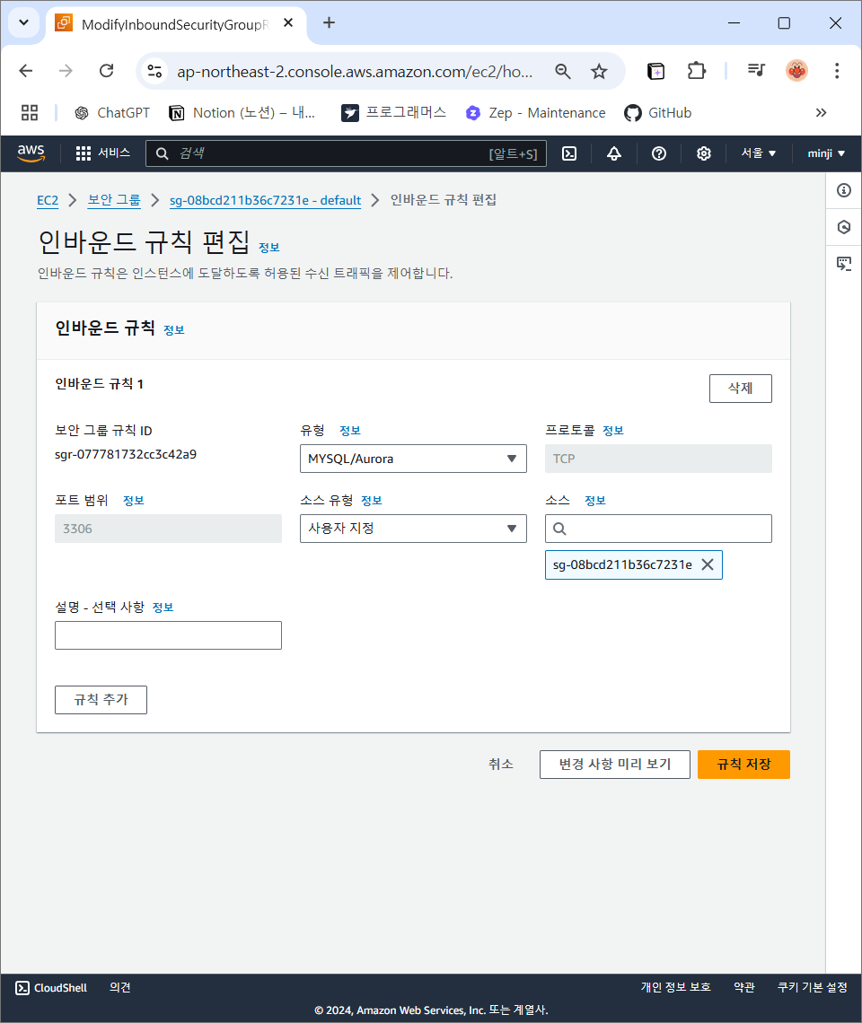862x1023 pixels.
Task: Click the help question mark icon
Action: click(x=658, y=153)
